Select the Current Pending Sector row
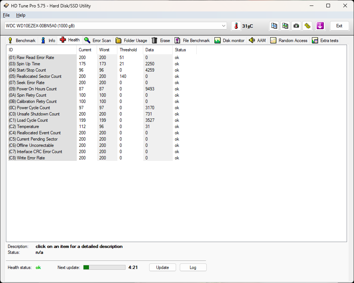 (102, 139)
